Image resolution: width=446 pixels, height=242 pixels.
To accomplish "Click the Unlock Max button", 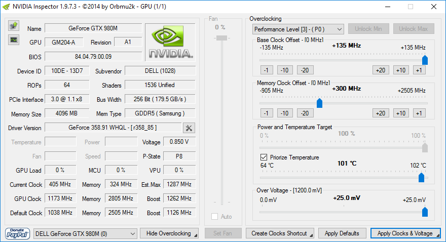I will pyautogui.click(x=413, y=29).
